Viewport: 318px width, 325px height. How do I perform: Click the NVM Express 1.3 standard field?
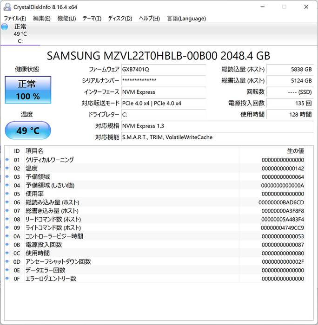(x=217, y=126)
